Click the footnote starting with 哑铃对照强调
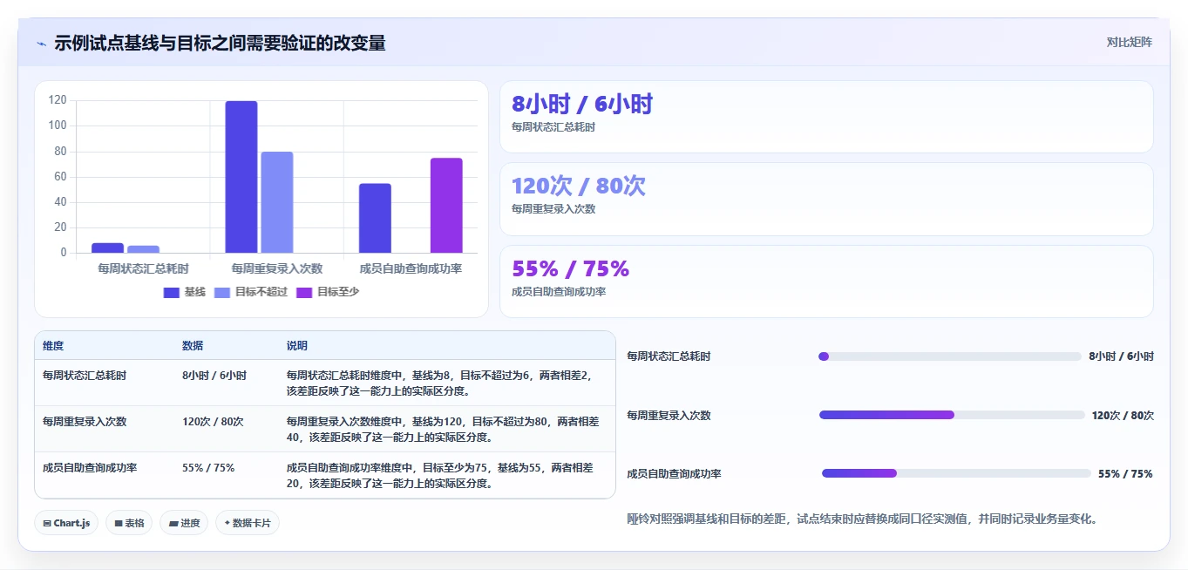The width and height of the screenshot is (1188, 570). pyautogui.click(x=862, y=519)
